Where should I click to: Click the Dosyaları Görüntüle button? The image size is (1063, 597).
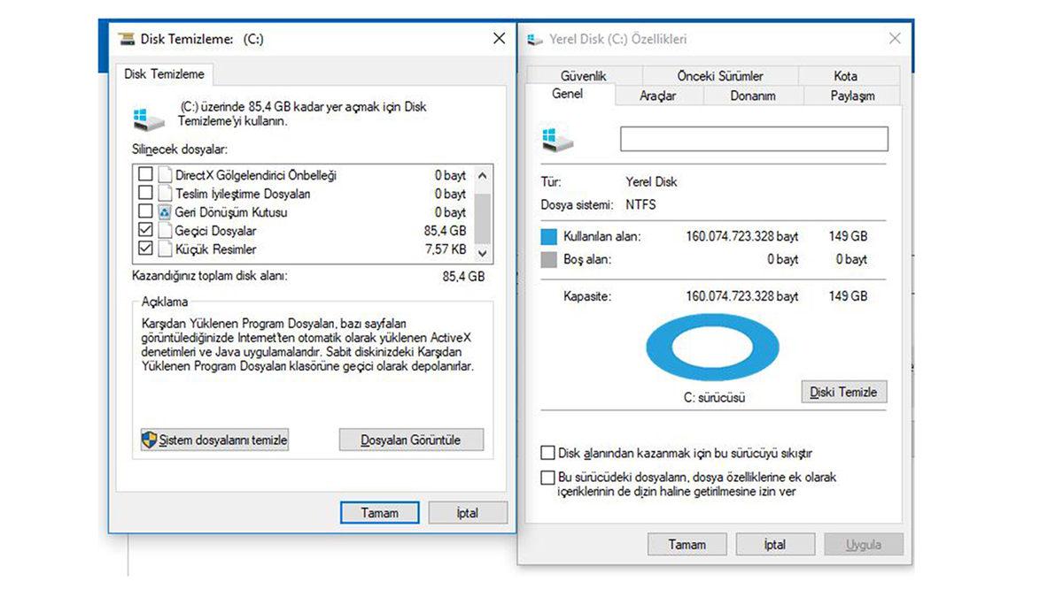click(410, 440)
